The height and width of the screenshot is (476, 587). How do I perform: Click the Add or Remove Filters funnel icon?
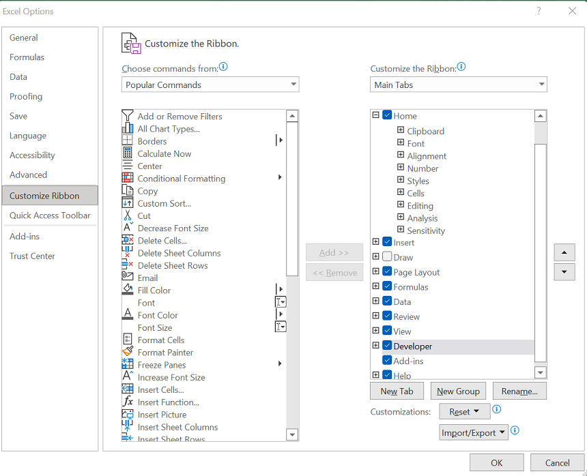[x=127, y=115]
